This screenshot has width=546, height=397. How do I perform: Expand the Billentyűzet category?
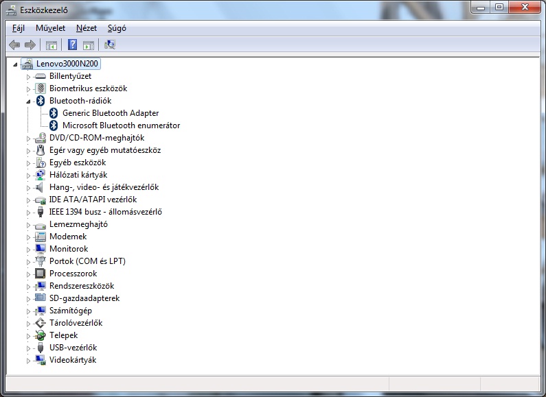point(28,77)
